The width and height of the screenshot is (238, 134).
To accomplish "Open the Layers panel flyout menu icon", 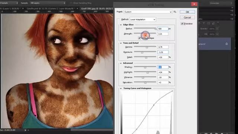I will point(232,19).
